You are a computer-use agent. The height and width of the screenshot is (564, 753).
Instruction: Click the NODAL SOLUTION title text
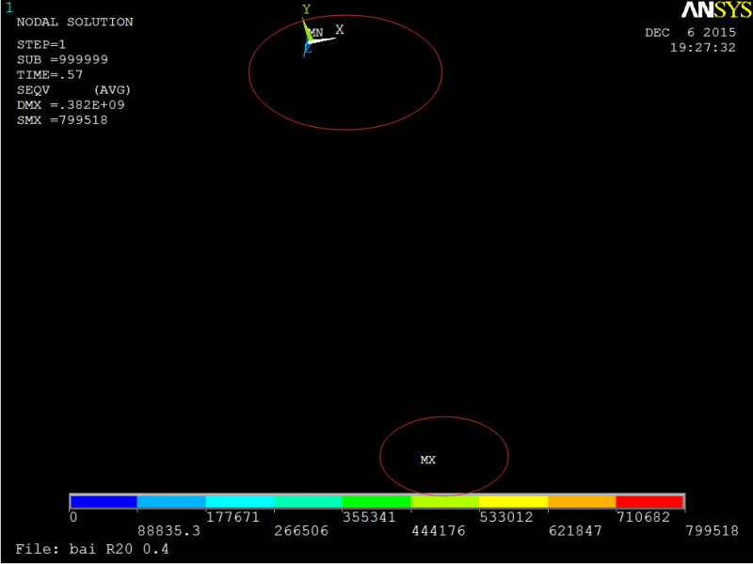(75, 22)
